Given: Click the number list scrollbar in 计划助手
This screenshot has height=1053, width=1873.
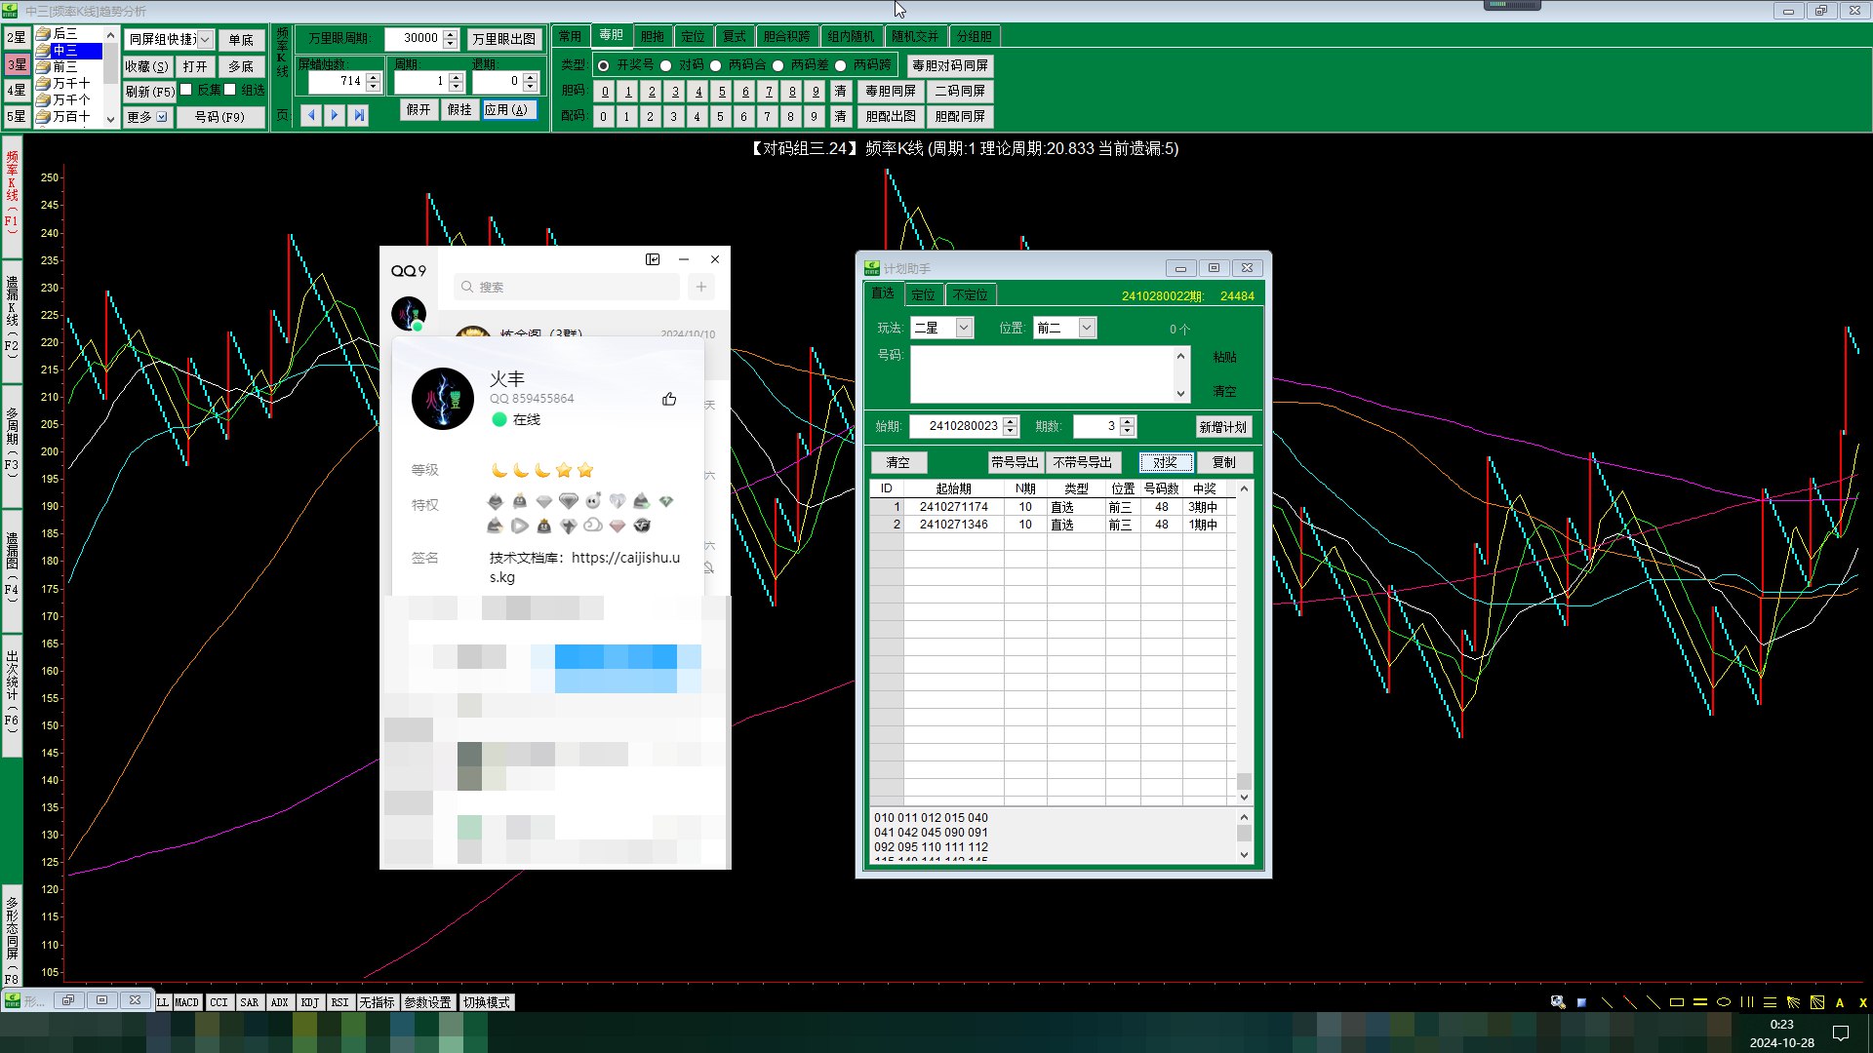Looking at the screenshot, I should (x=1244, y=835).
